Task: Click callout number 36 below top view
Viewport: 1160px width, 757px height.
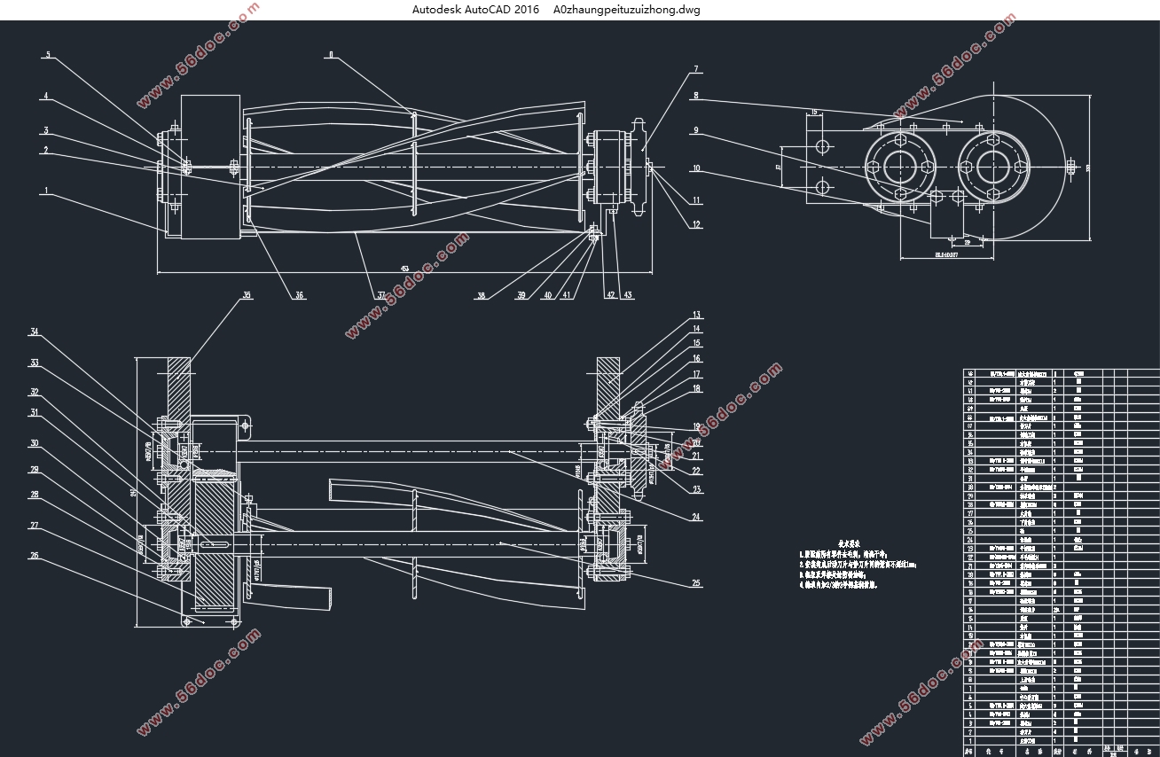Action: coord(300,296)
